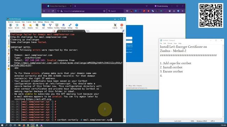Open the View menu in MobaXterm
The height and width of the screenshot is (127, 227).
[23, 22]
